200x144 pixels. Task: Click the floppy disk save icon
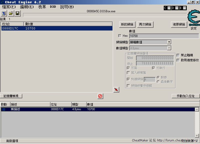(x=17, y=13)
